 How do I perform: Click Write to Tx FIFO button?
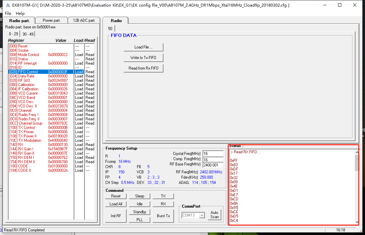click(x=143, y=58)
